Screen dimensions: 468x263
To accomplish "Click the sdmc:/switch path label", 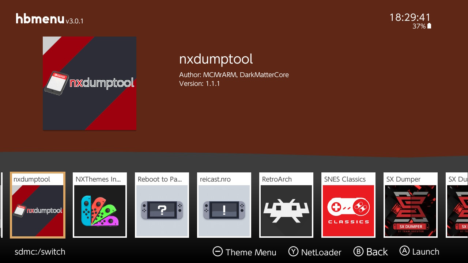I will click(39, 252).
